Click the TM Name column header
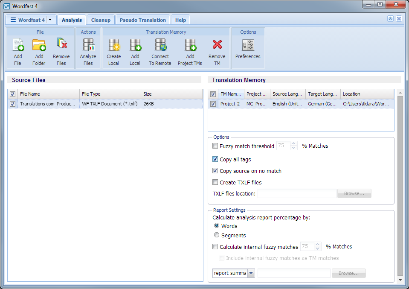 (231, 94)
